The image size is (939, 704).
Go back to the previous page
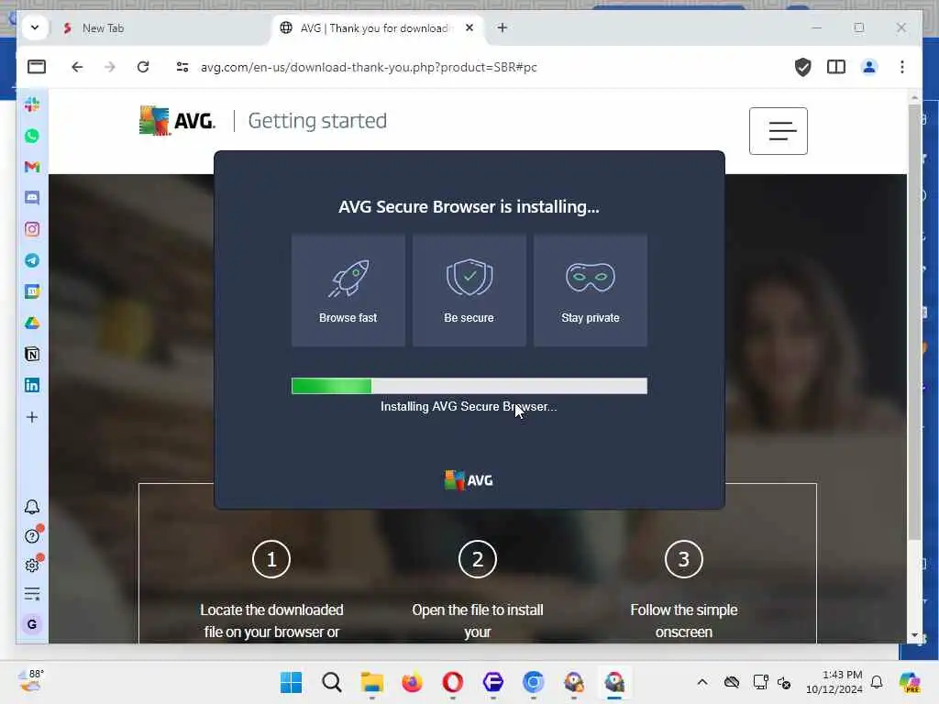(x=77, y=66)
